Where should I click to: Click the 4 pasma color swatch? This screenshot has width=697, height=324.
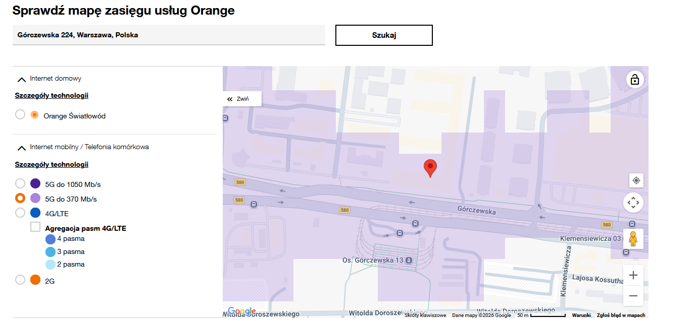tap(51, 239)
